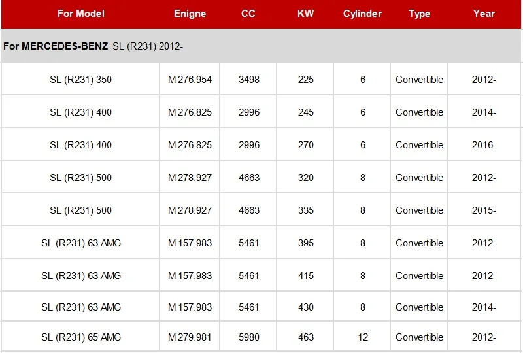Viewport: 523px width, 353px height.
Task: Select CC value '5980'
Action: [x=249, y=337]
